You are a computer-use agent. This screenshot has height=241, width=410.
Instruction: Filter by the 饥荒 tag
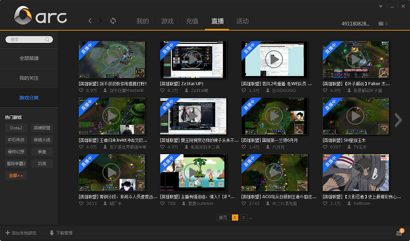[42, 163]
